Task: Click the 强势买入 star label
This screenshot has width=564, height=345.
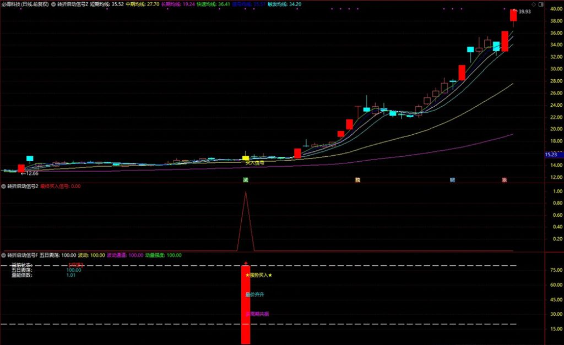Action: pyautogui.click(x=258, y=275)
